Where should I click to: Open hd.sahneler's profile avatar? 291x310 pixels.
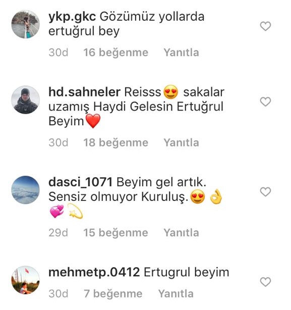tap(25, 99)
